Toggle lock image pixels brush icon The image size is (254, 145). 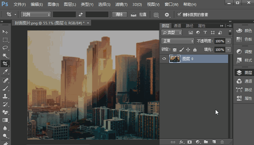pos(182,50)
